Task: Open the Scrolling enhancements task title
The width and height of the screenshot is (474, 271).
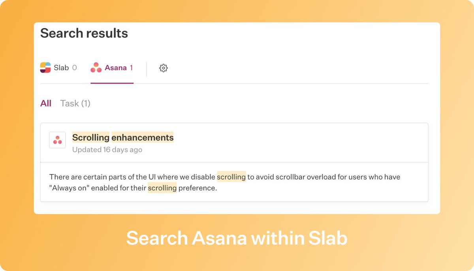Action: pyautogui.click(x=123, y=137)
